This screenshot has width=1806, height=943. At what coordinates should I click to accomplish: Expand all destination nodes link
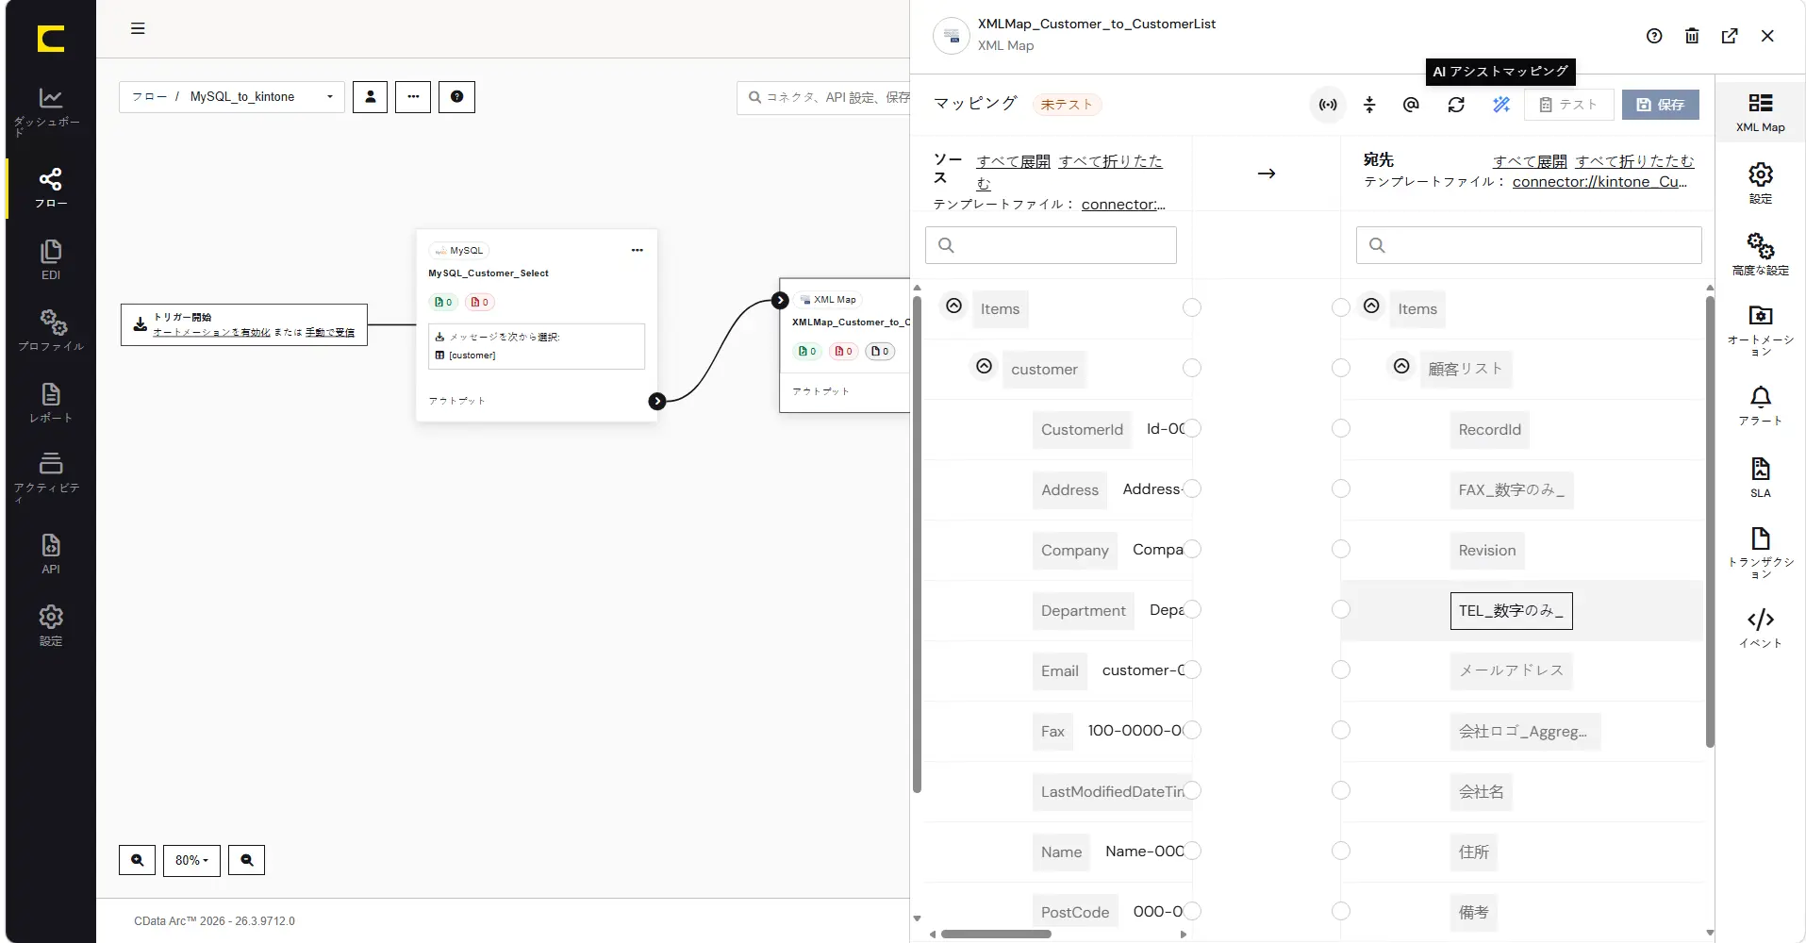[1530, 161]
